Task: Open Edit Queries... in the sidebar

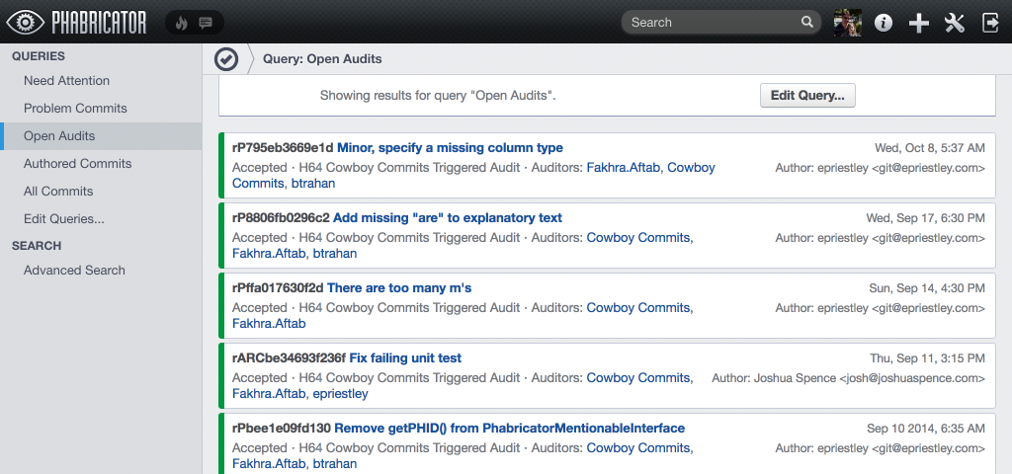Action: (x=64, y=219)
